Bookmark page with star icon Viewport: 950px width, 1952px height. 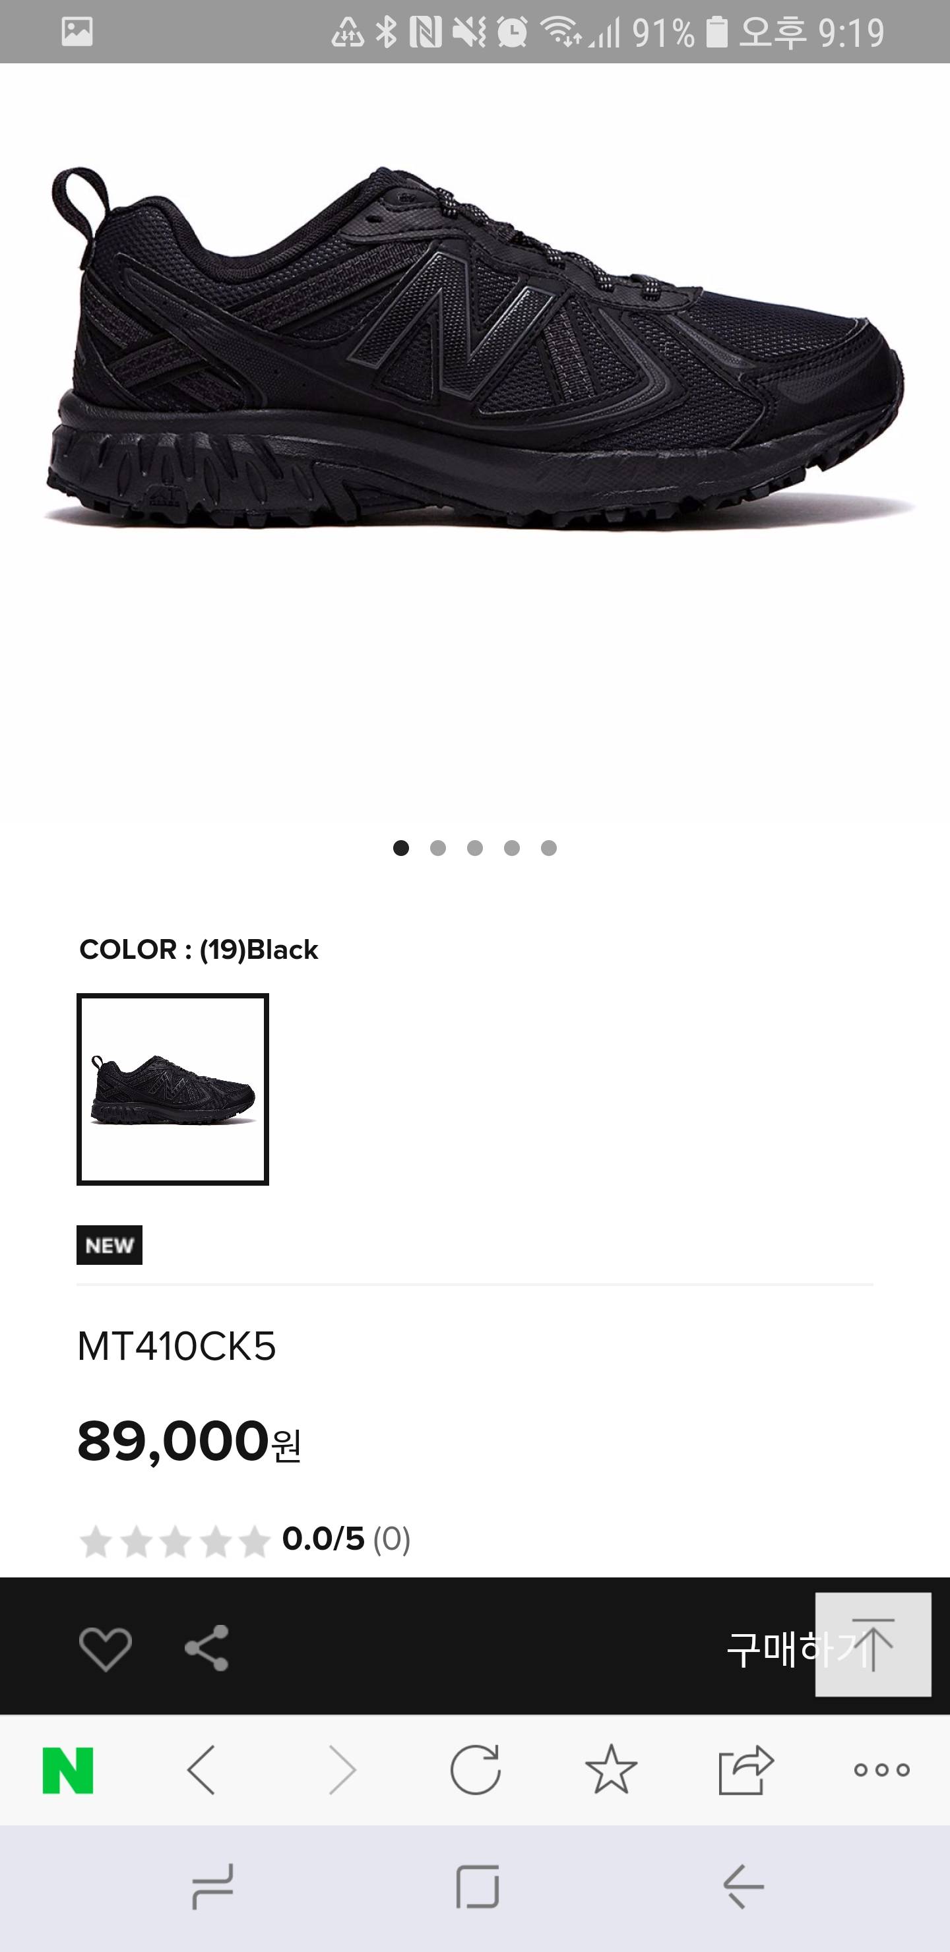tap(611, 1770)
